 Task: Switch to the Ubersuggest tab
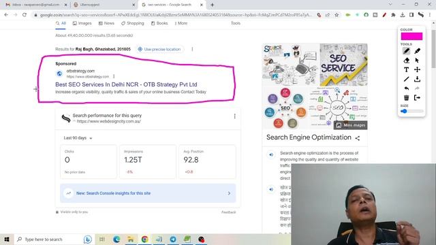coord(104,5)
